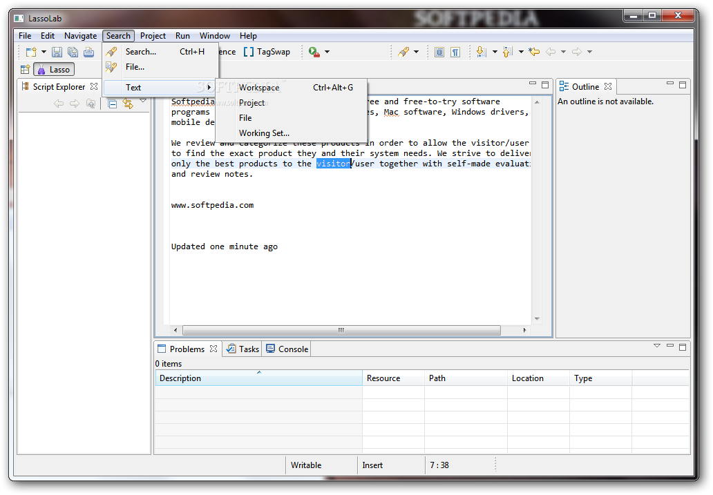
Task: Open the Previous Annotation dropdown arrow
Action: tap(521, 52)
